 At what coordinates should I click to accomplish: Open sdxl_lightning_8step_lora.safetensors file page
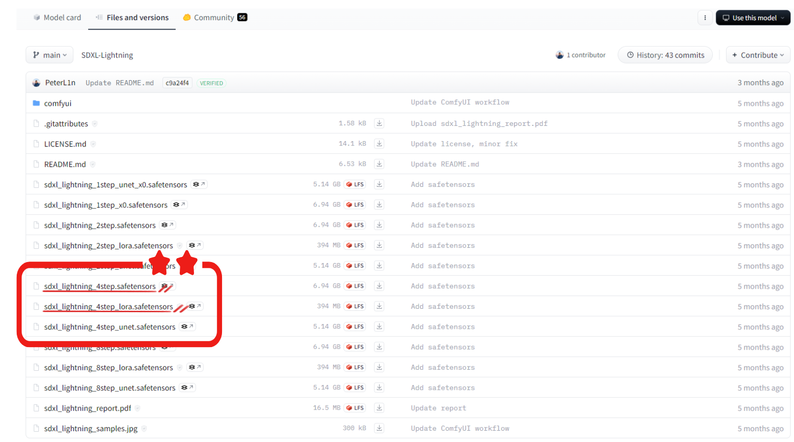[x=108, y=368]
